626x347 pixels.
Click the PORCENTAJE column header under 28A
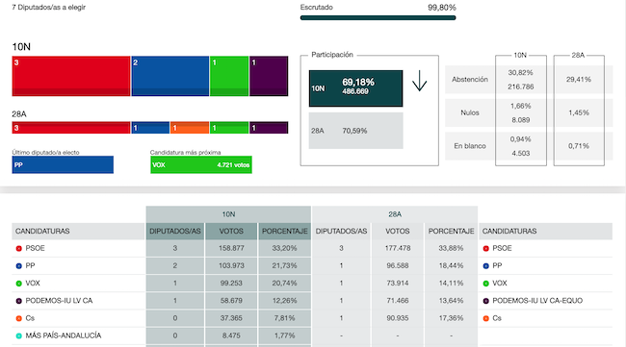451,231
